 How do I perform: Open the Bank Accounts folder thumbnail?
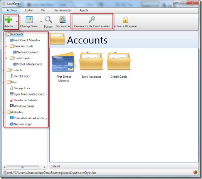click(x=91, y=61)
